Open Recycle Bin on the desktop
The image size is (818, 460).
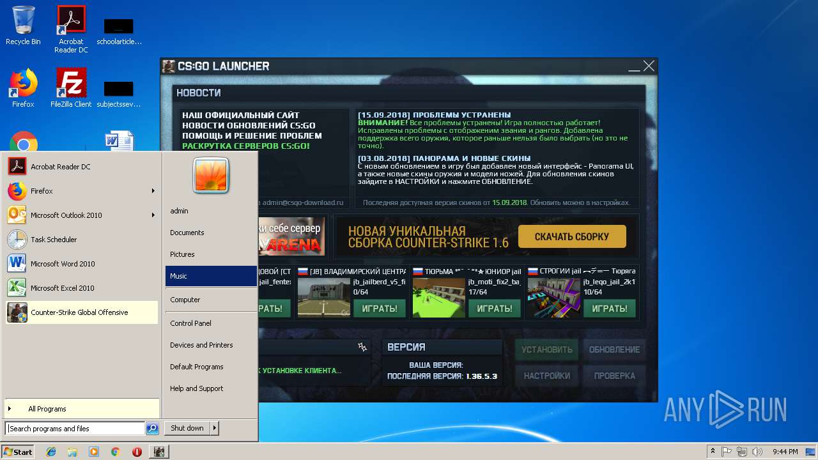coord(23,26)
